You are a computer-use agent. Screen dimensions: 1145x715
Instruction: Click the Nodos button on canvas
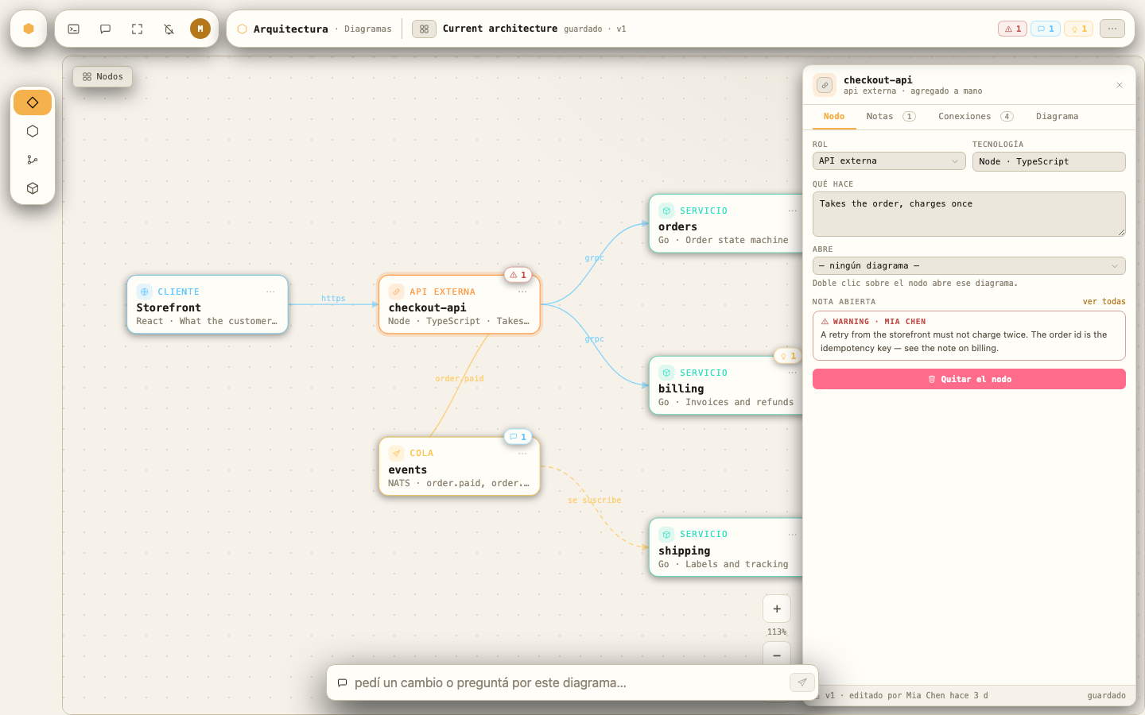tap(103, 77)
